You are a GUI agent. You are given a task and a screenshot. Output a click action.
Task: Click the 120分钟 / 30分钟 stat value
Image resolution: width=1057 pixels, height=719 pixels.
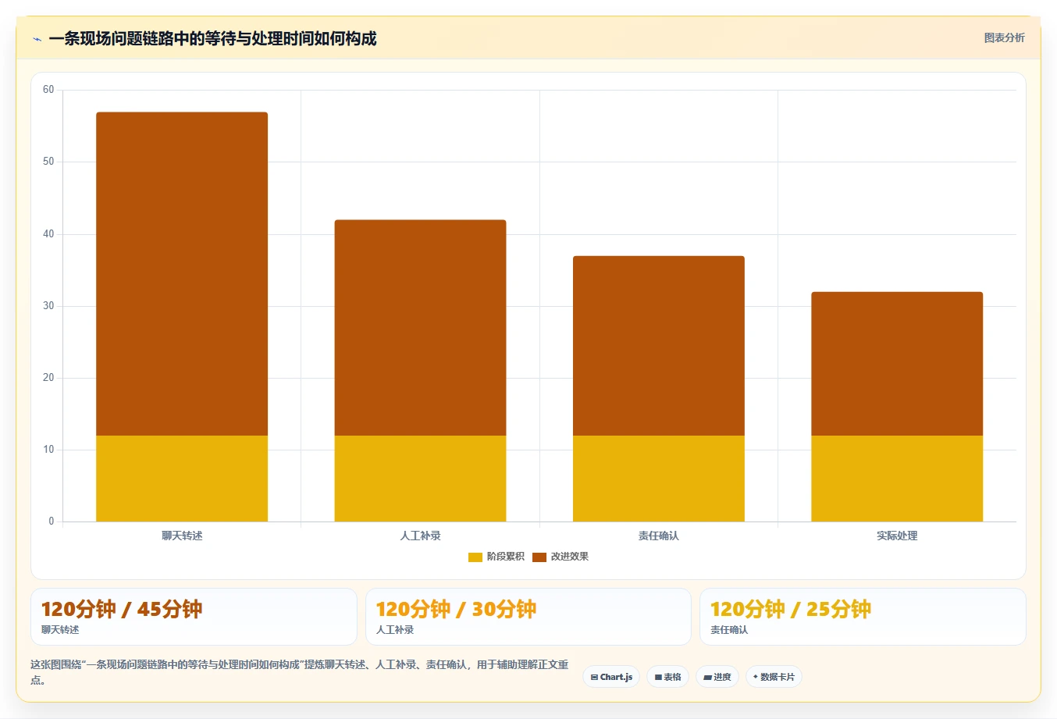456,609
